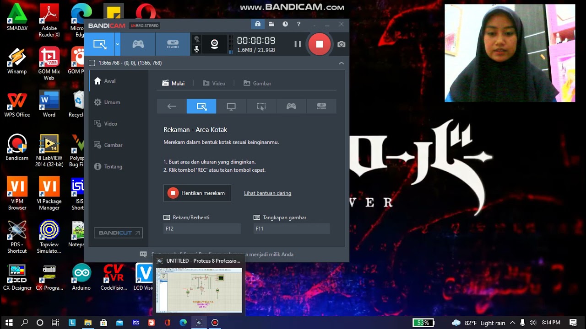The image size is (586, 329).
Task: Open scheduled recording clock icon
Action: (x=285, y=24)
